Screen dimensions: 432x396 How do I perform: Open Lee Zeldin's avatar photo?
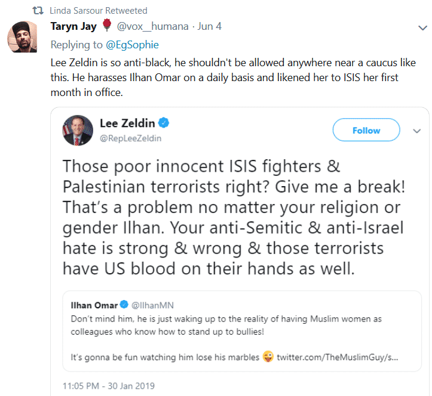point(78,129)
